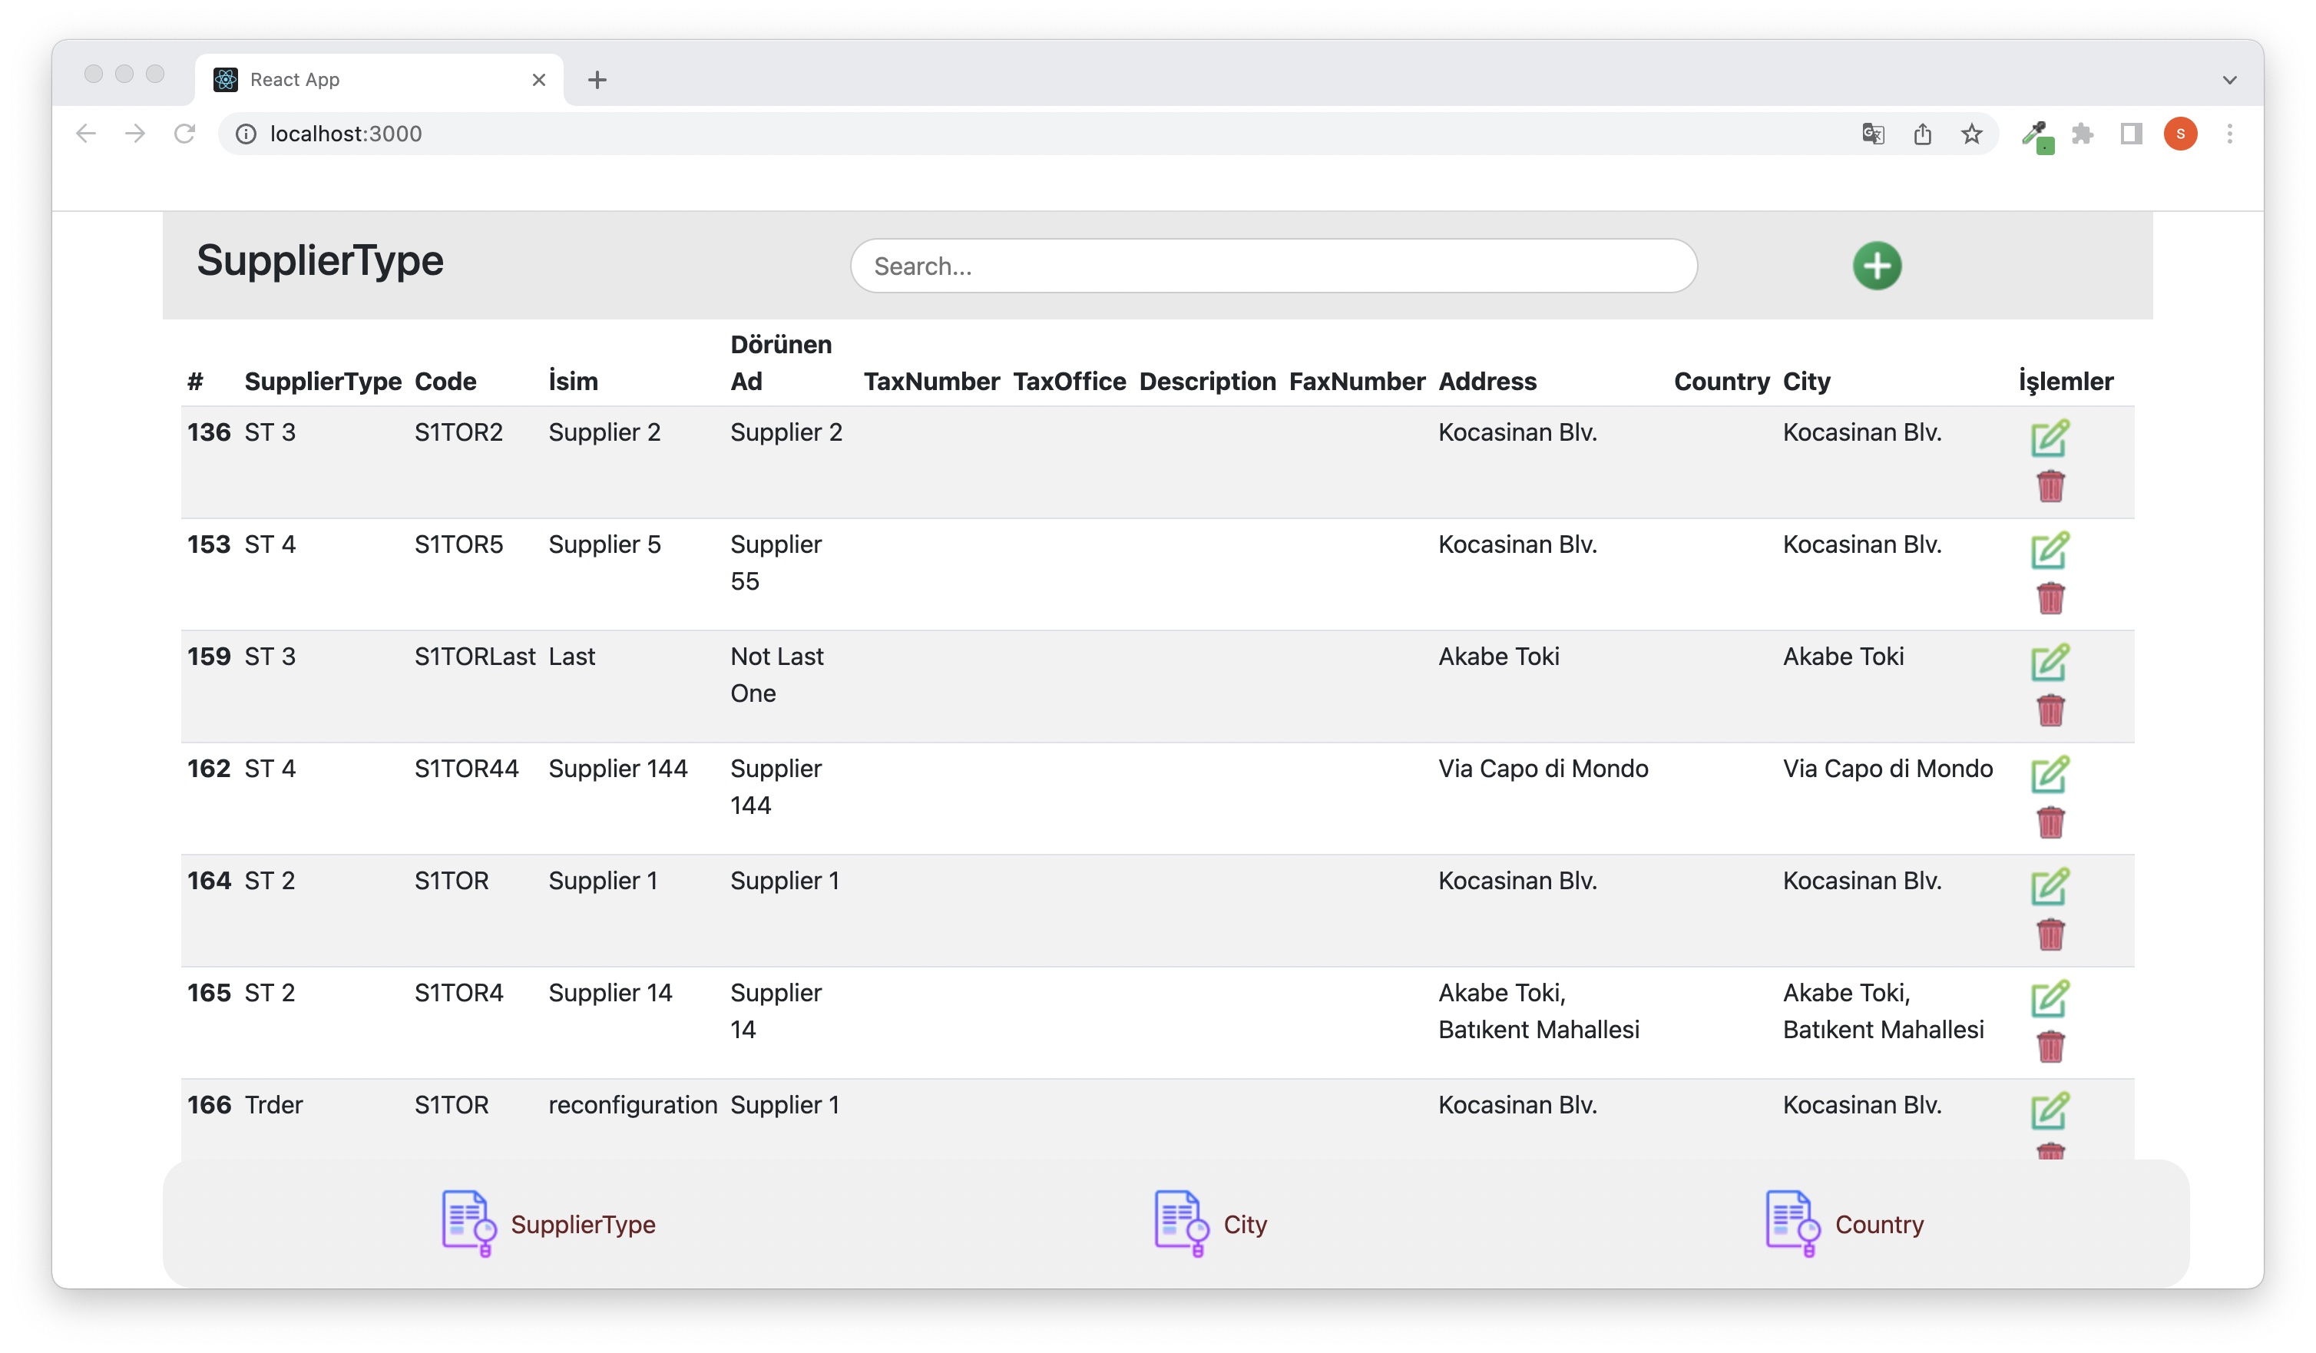Click the FaxNumber column header
2316x1353 pixels.
(x=1357, y=382)
